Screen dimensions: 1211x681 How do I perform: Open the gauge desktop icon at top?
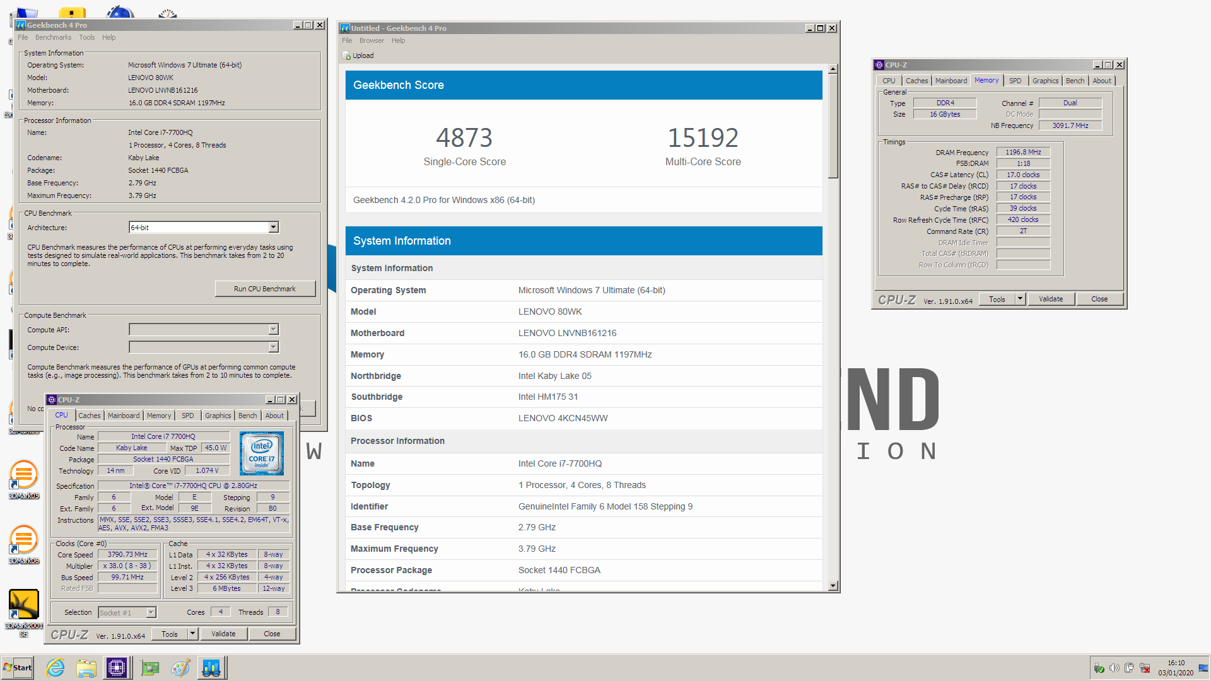167,13
